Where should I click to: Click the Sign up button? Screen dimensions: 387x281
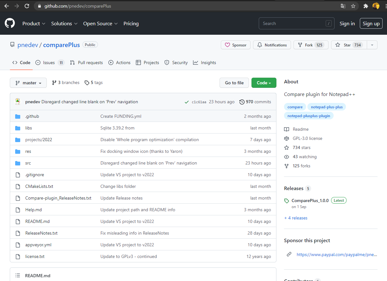[371, 23]
